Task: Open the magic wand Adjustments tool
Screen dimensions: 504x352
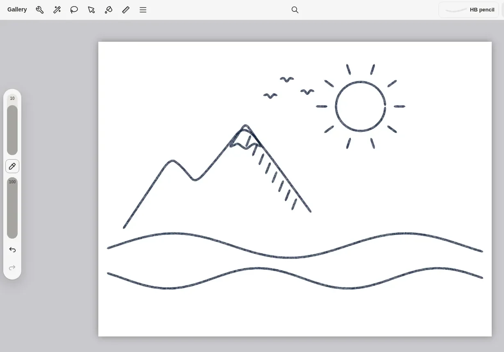Action: pos(57,10)
